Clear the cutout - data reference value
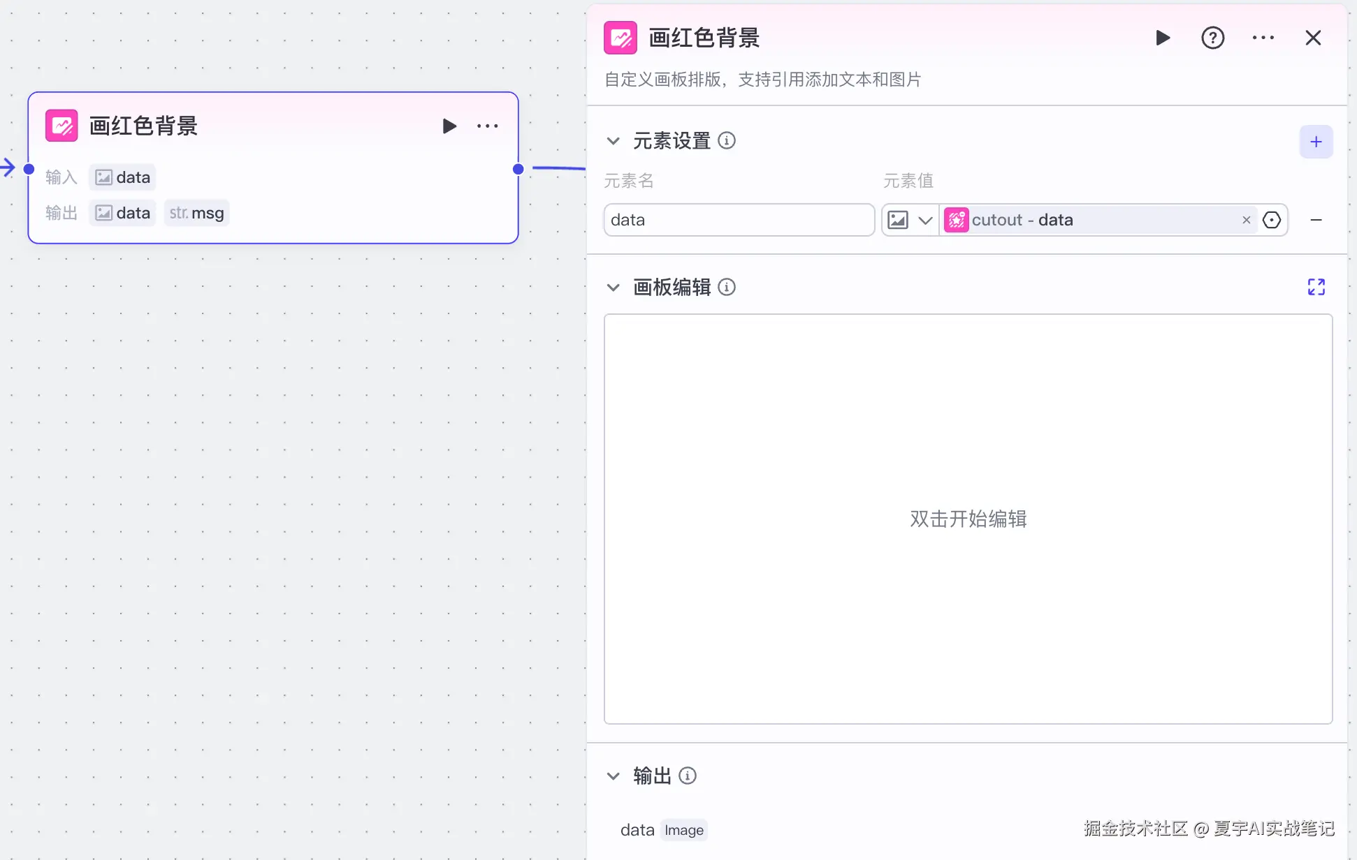The height and width of the screenshot is (860, 1357). (x=1246, y=220)
